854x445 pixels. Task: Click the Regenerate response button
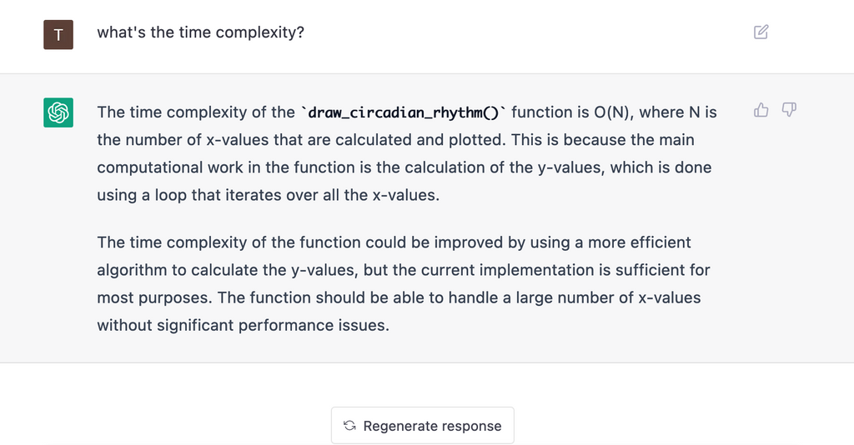(423, 425)
